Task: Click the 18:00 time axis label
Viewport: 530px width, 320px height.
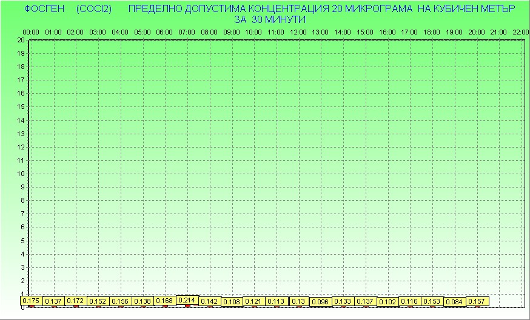Action: click(x=432, y=33)
